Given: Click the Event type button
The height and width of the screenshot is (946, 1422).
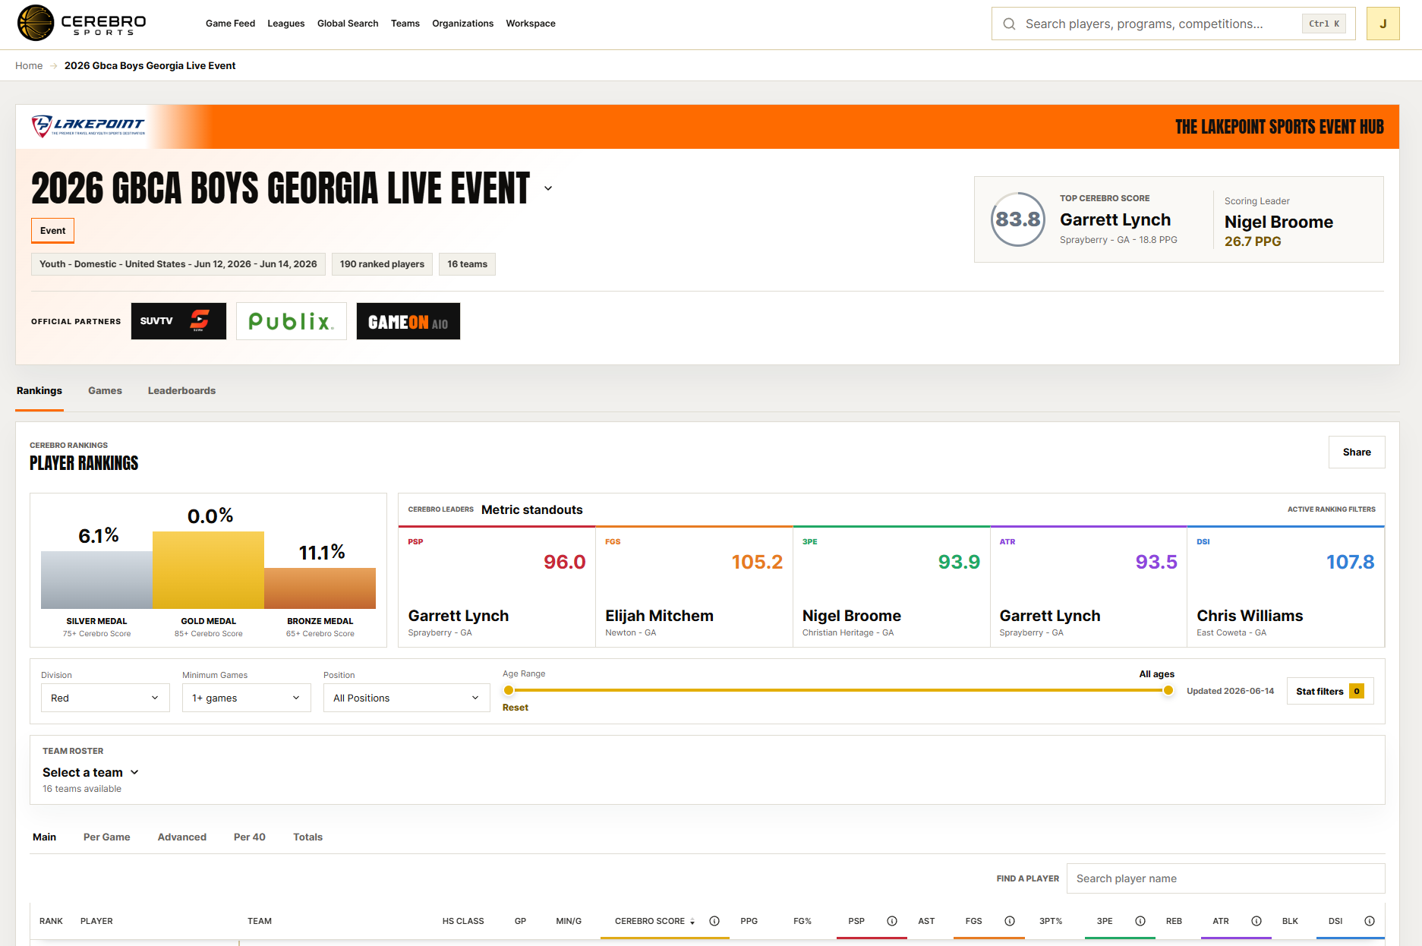Looking at the screenshot, I should [52, 231].
